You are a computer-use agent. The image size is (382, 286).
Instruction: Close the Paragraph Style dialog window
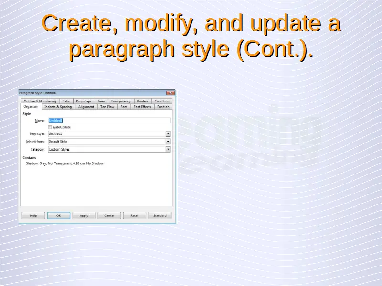click(170, 93)
